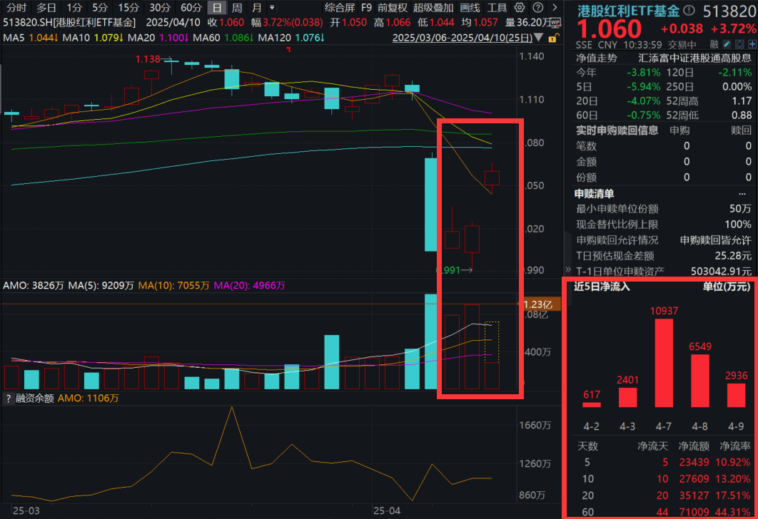Add fund to watchlist via plus icon
The image size is (758, 519).
pyautogui.click(x=752, y=43)
